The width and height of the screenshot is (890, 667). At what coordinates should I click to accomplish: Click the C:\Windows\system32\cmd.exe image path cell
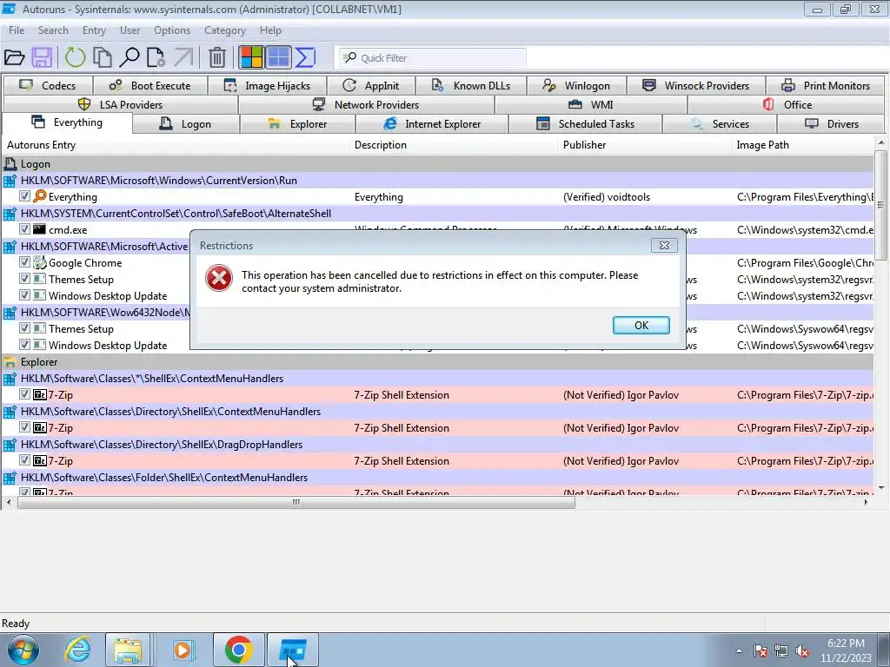coord(805,229)
